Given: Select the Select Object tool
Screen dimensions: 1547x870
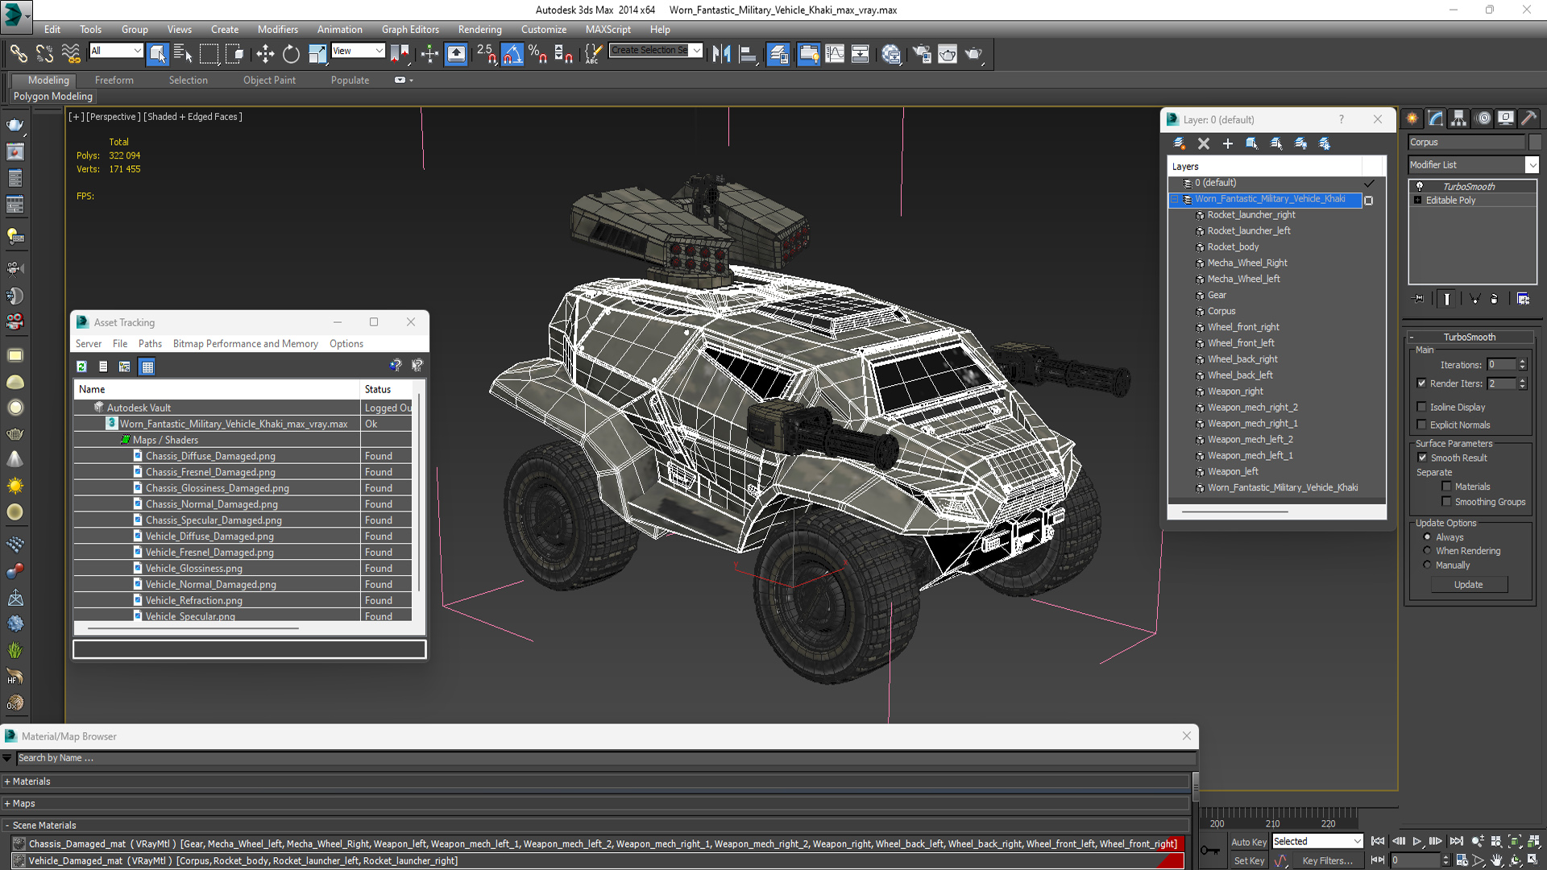Looking at the screenshot, I should (157, 54).
